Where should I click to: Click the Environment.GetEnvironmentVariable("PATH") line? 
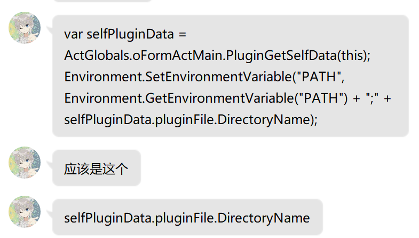tap(228, 98)
